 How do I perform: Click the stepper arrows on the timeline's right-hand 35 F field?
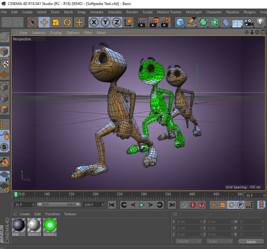tap(264, 196)
